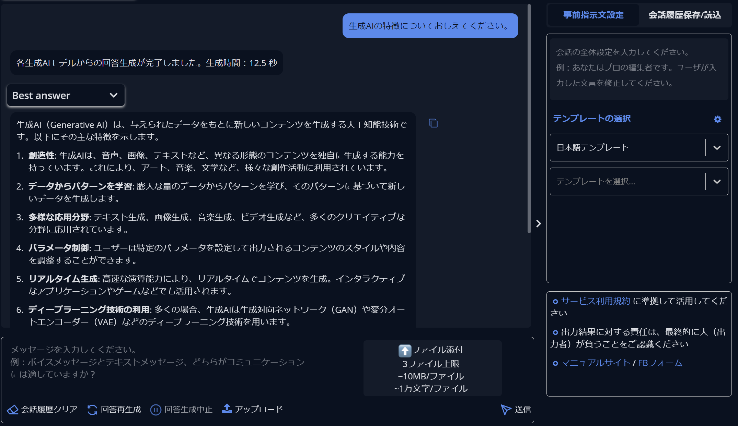
Task: Switch to 会話履歴保存/読込 tab
Action: click(x=684, y=15)
